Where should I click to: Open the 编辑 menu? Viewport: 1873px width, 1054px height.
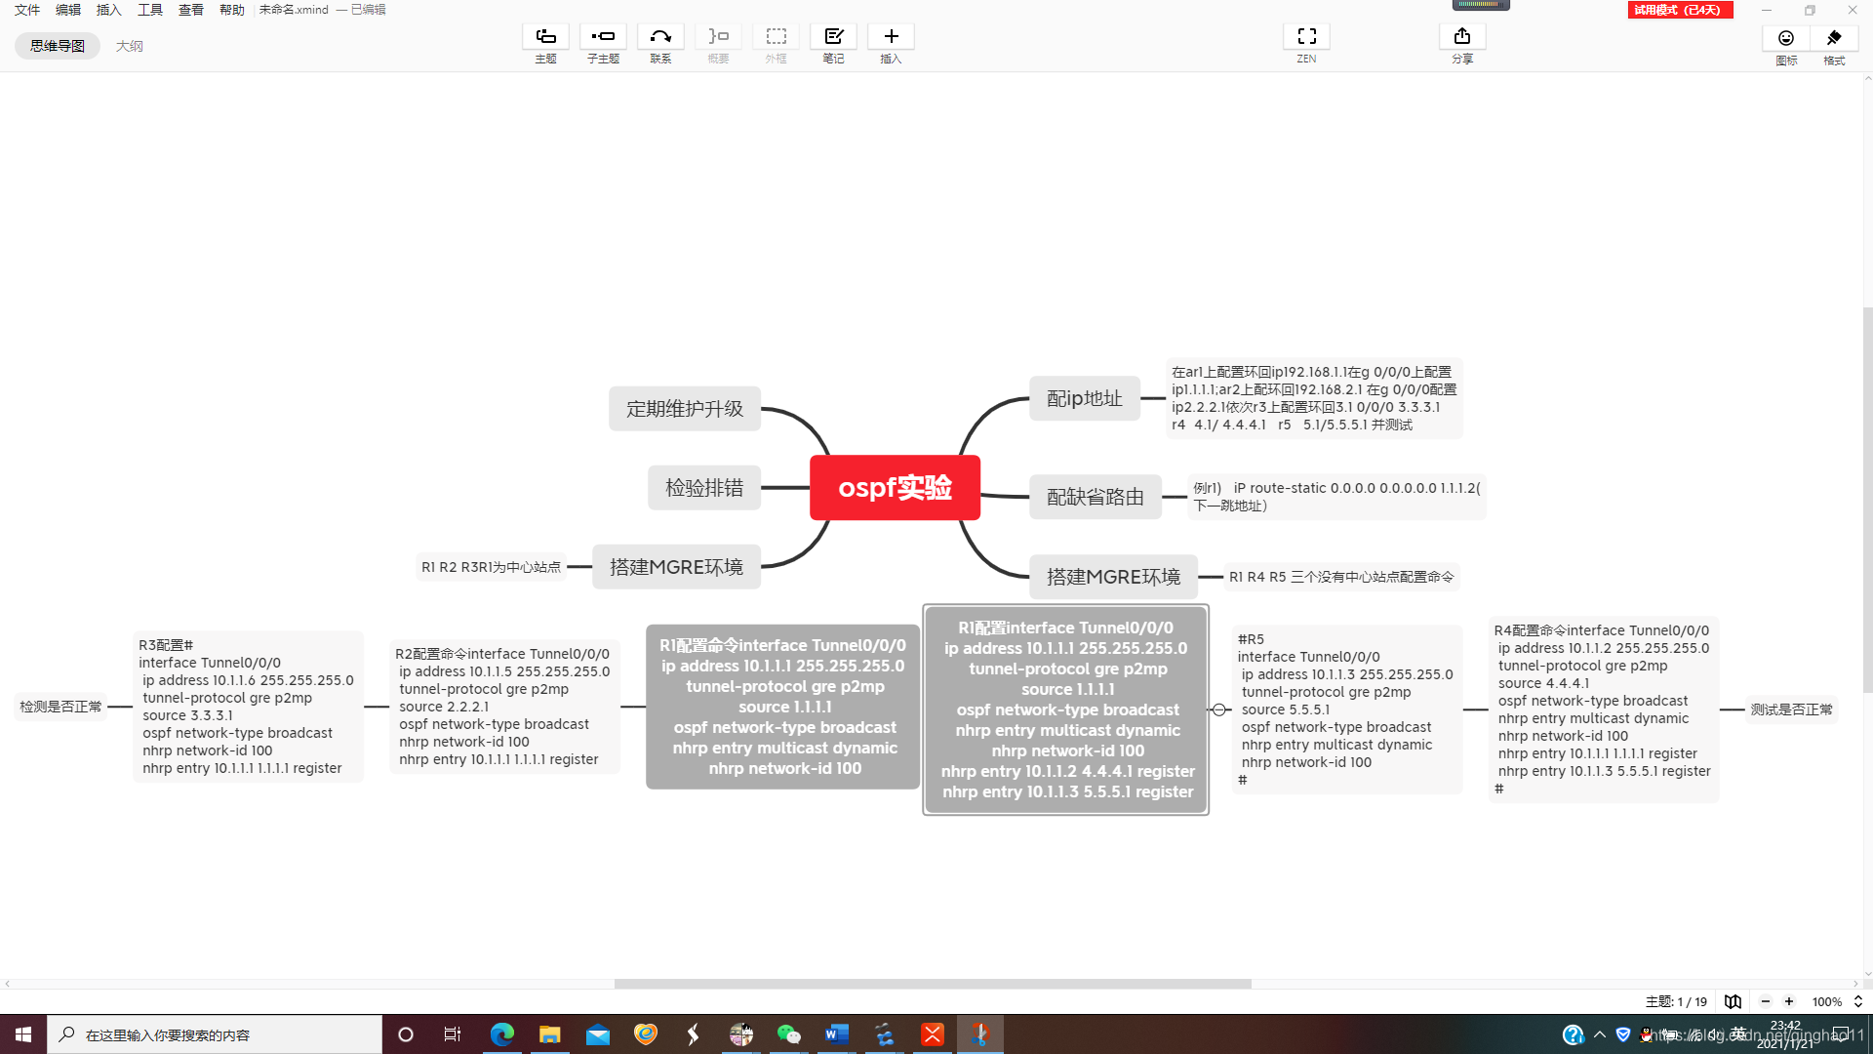[68, 10]
